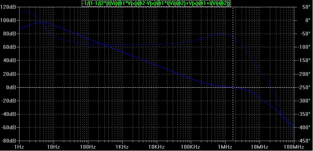Click the 100Hz frequency axis label
313x151 pixels.
[x=88, y=147]
